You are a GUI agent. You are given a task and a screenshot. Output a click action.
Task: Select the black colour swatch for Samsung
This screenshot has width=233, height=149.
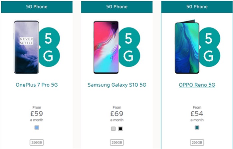tap(120, 129)
